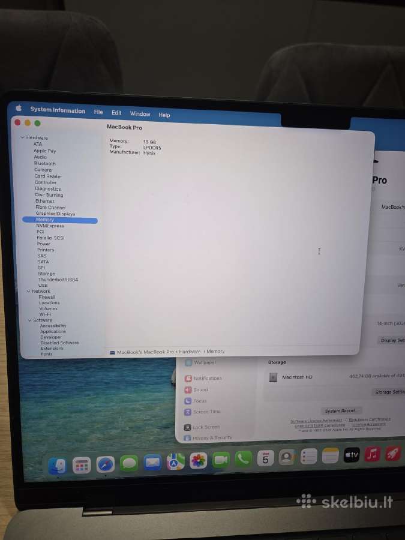Select Applications under Software
This screenshot has height=540, width=405.
point(53,332)
